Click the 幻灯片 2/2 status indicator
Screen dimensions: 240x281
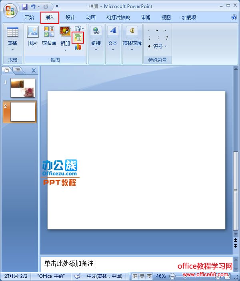(16, 276)
